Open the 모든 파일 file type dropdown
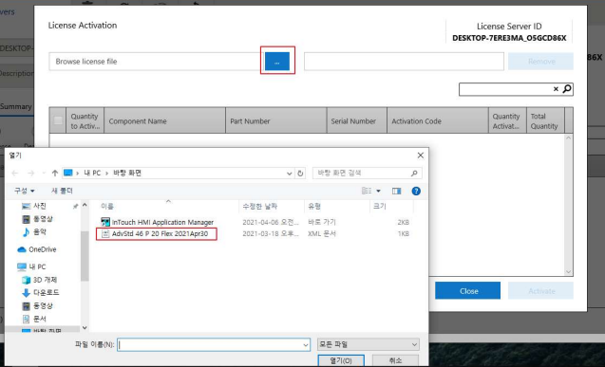Image resolution: width=605 pixels, height=367 pixels. click(x=369, y=344)
